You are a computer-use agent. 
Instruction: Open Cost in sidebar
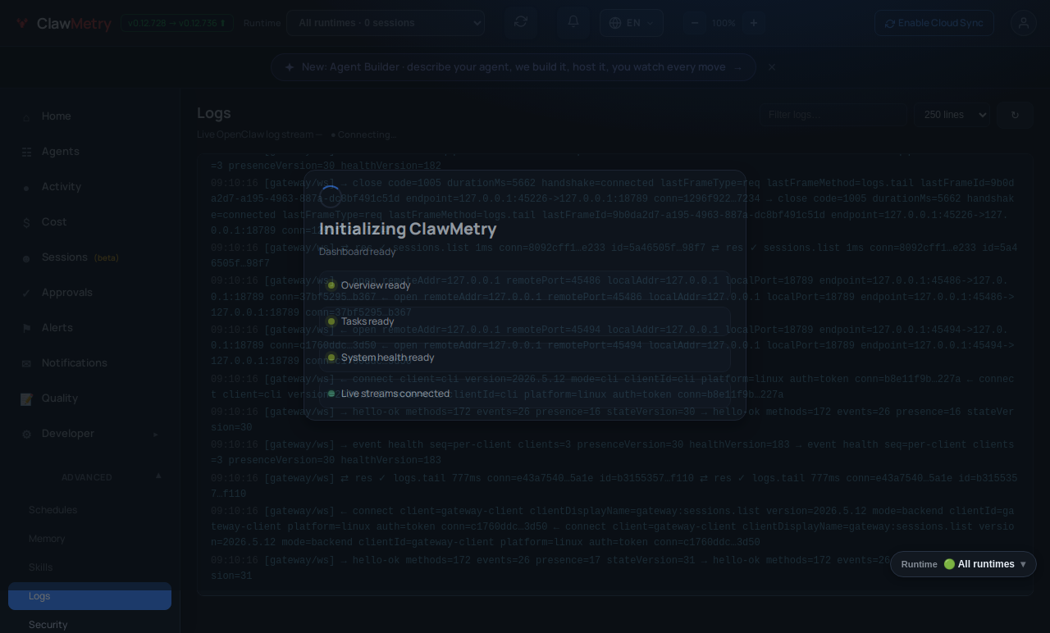90,222
